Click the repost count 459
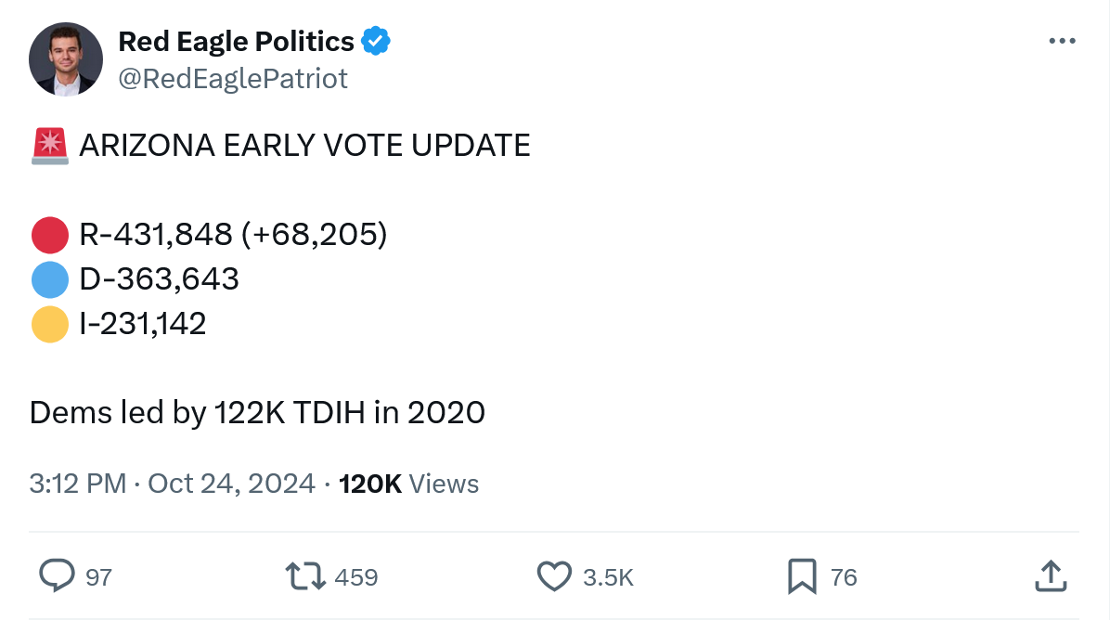The width and height of the screenshot is (1110, 620). (x=355, y=577)
